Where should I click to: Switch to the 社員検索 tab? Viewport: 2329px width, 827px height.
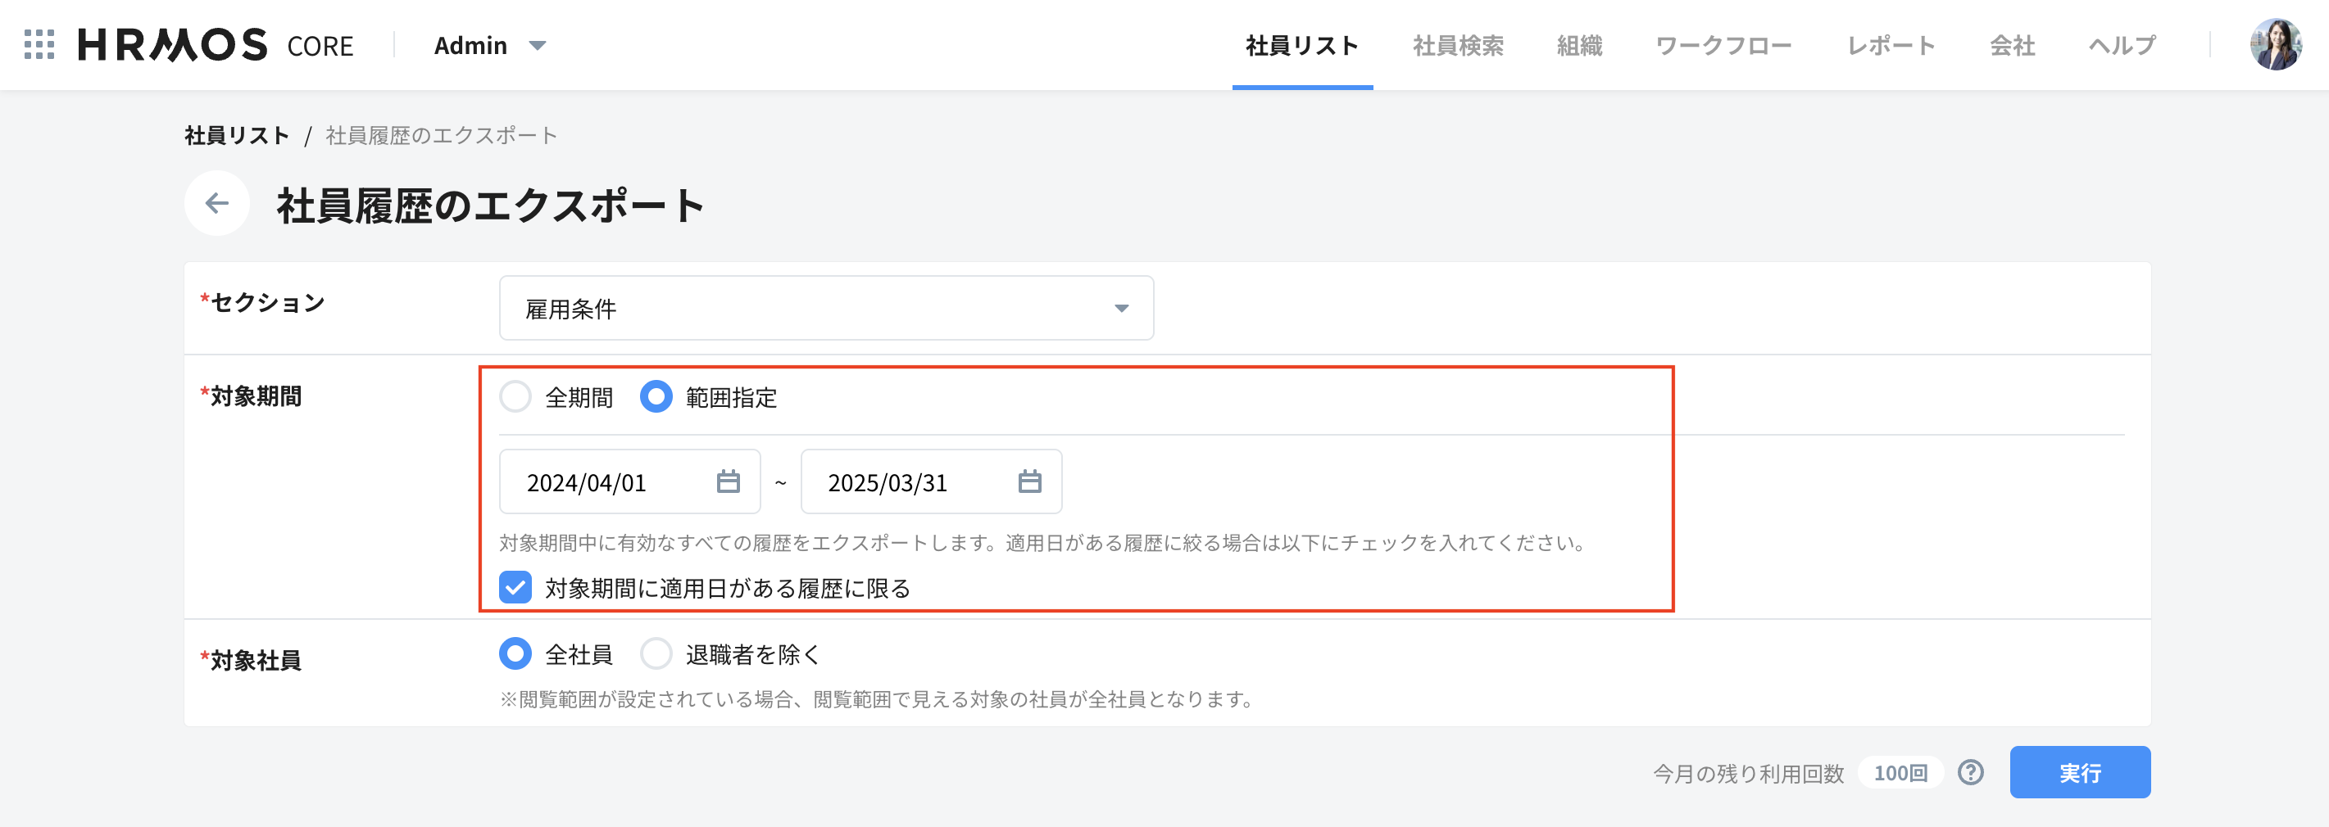coord(1457,45)
